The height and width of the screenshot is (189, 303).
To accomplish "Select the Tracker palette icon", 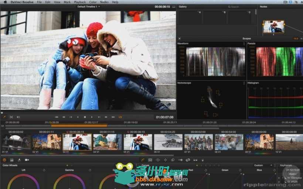I will [x=166, y=160].
